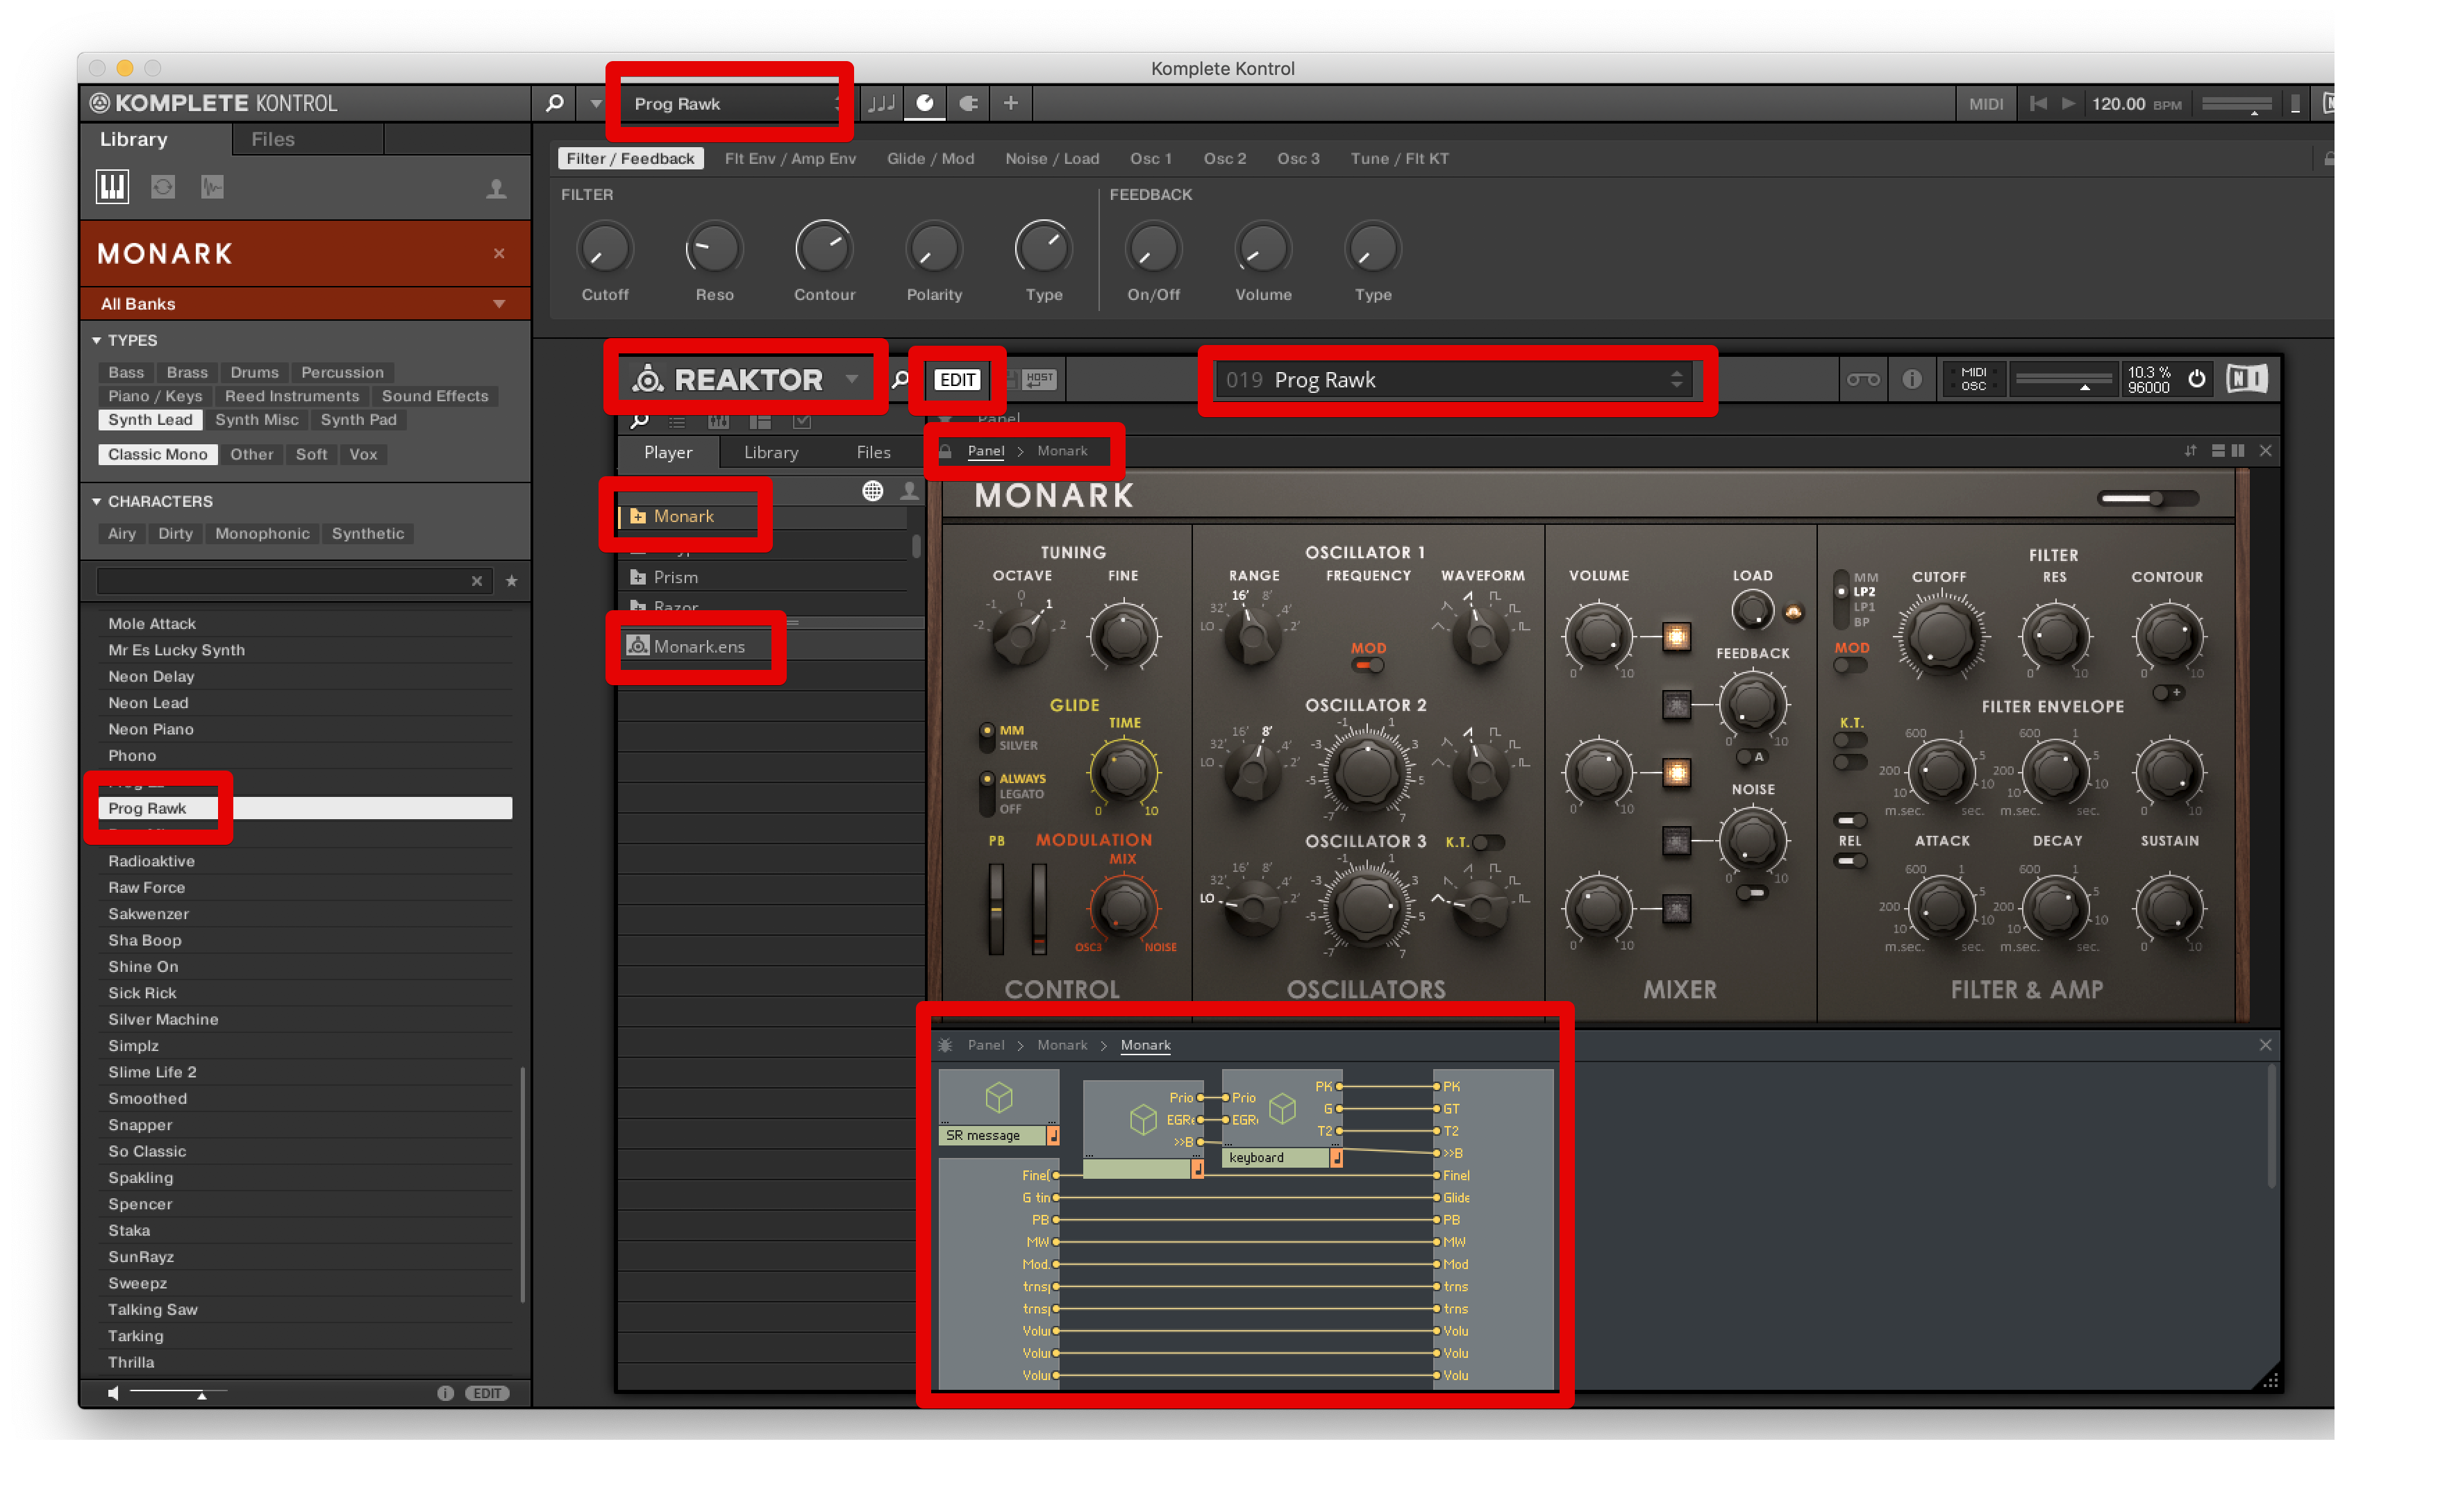Toggle the ALWAYS/LEGATO/OFF glide switch

987,793
